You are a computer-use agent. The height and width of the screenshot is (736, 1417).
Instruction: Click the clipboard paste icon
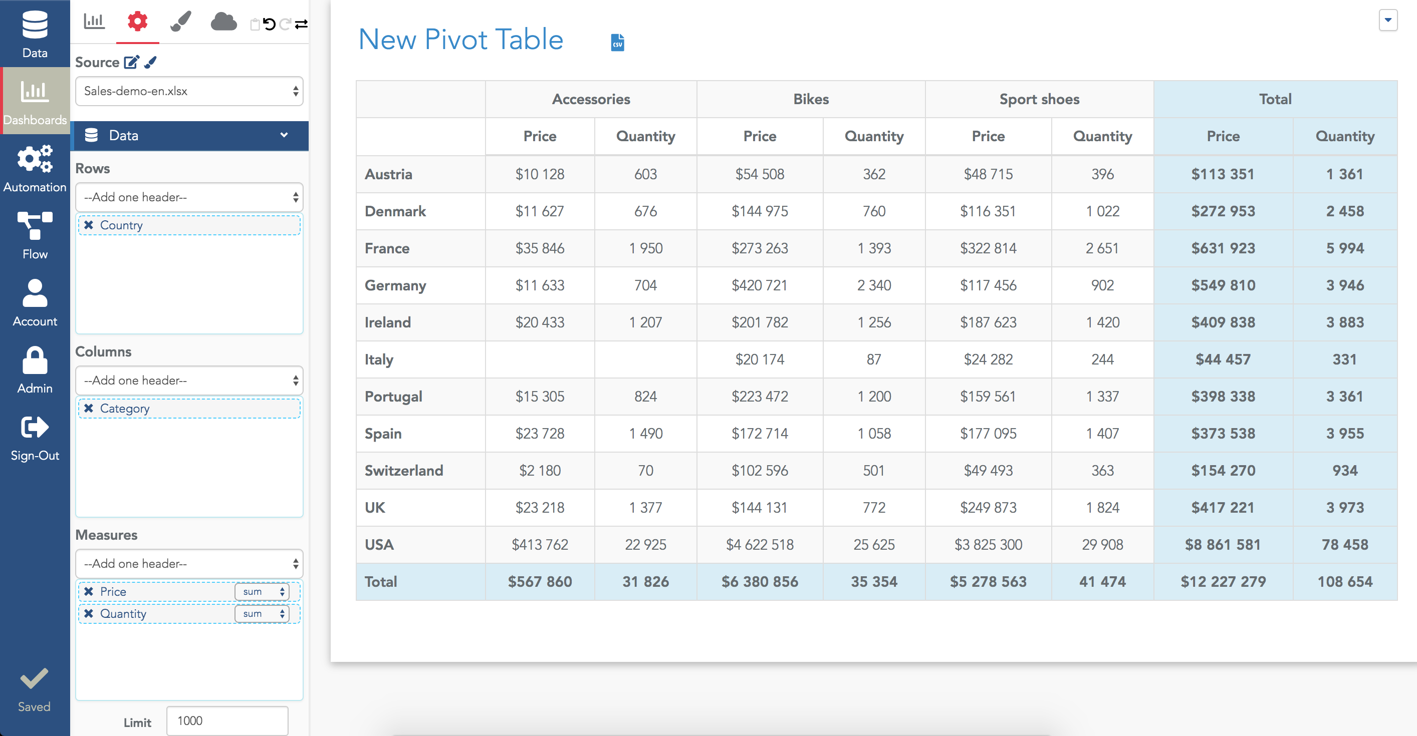pos(255,24)
